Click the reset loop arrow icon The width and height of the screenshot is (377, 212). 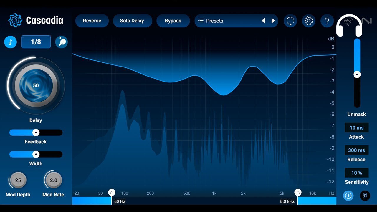290,21
